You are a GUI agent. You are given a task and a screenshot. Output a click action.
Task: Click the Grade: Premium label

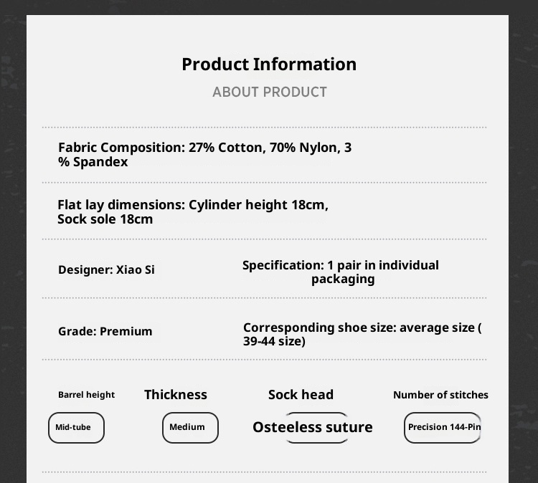[105, 331]
